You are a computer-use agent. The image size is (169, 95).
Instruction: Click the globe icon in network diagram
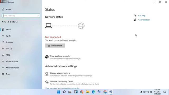coord(81,26)
